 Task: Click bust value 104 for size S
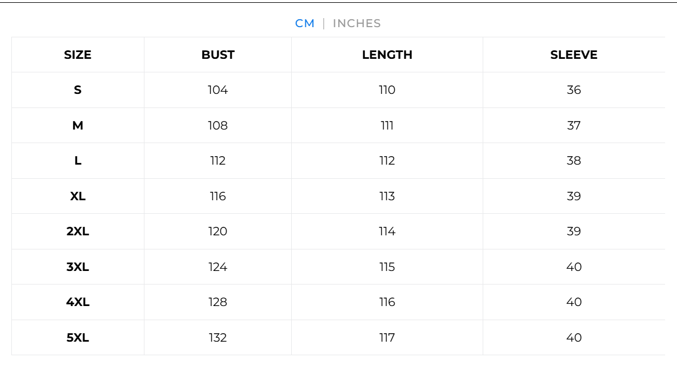point(218,90)
